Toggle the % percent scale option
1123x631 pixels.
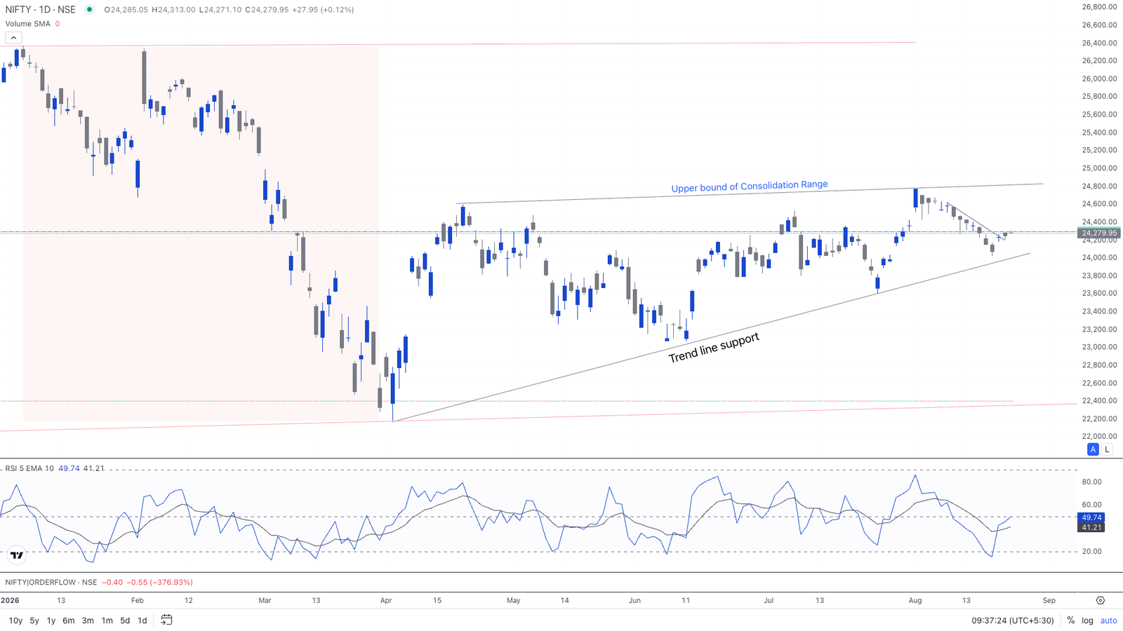pos(1071,620)
